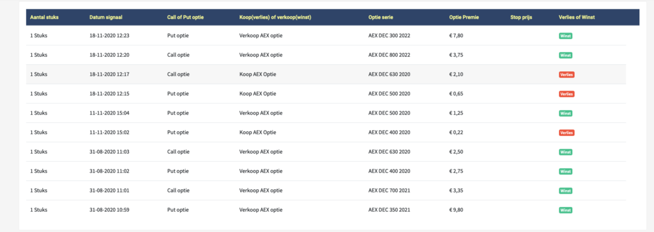Click the Stop prijs column header
654x232 pixels.
[521, 17]
